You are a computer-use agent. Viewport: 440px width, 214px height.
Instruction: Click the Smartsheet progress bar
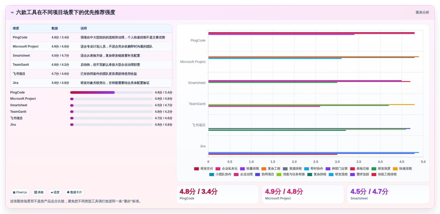[x=111, y=105]
